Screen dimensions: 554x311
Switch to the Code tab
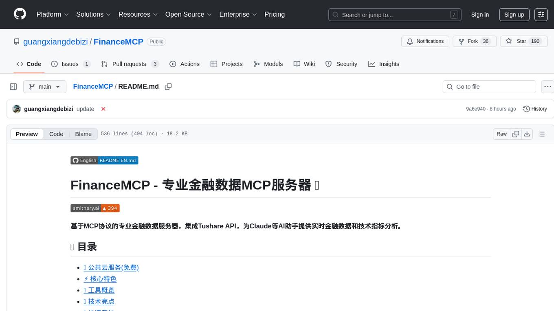(x=29, y=64)
